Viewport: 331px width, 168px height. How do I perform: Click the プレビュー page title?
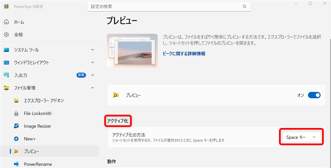(x=122, y=21)
